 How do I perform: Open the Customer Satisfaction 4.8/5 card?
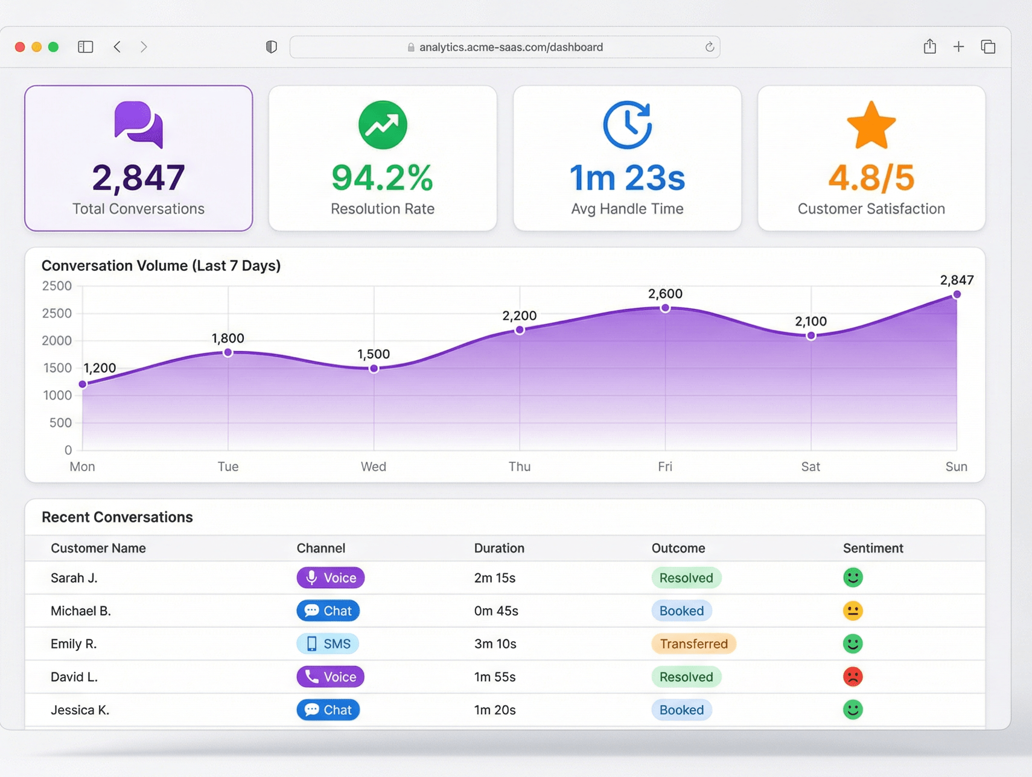(871, 158)
